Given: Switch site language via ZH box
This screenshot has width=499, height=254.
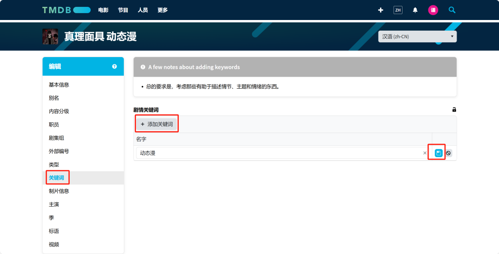Looking at the screenshot, I should [398, 10].
